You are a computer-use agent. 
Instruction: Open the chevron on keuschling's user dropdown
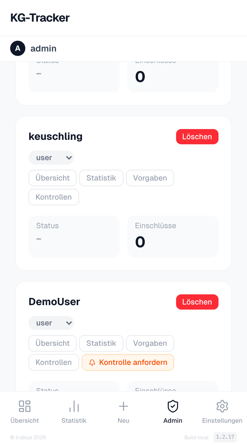pyautogui.click(x=69, y=158)
